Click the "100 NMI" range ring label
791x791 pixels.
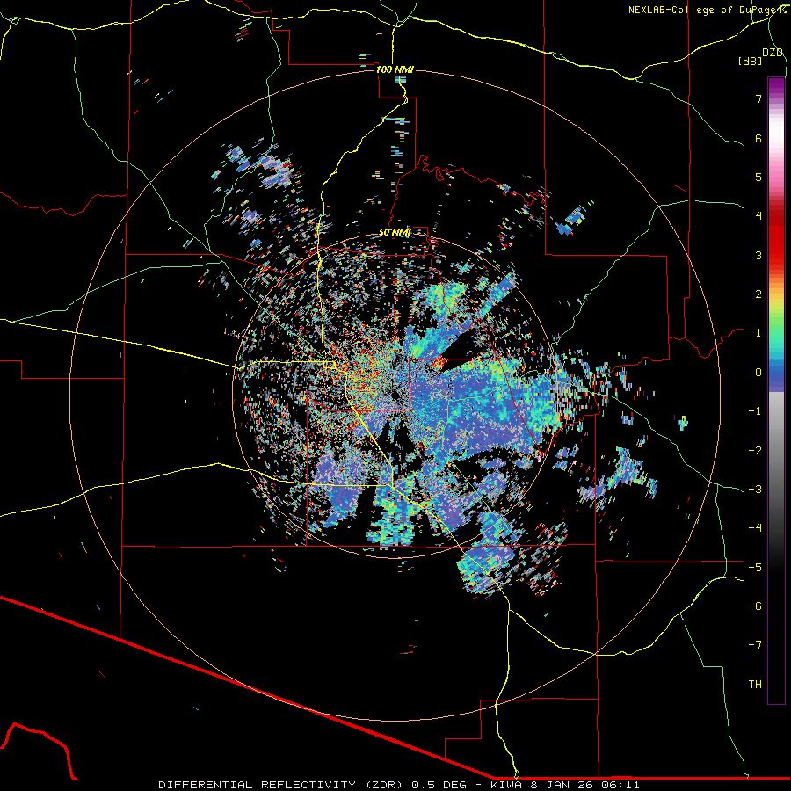pyautogui.click(x=395, y=69)
